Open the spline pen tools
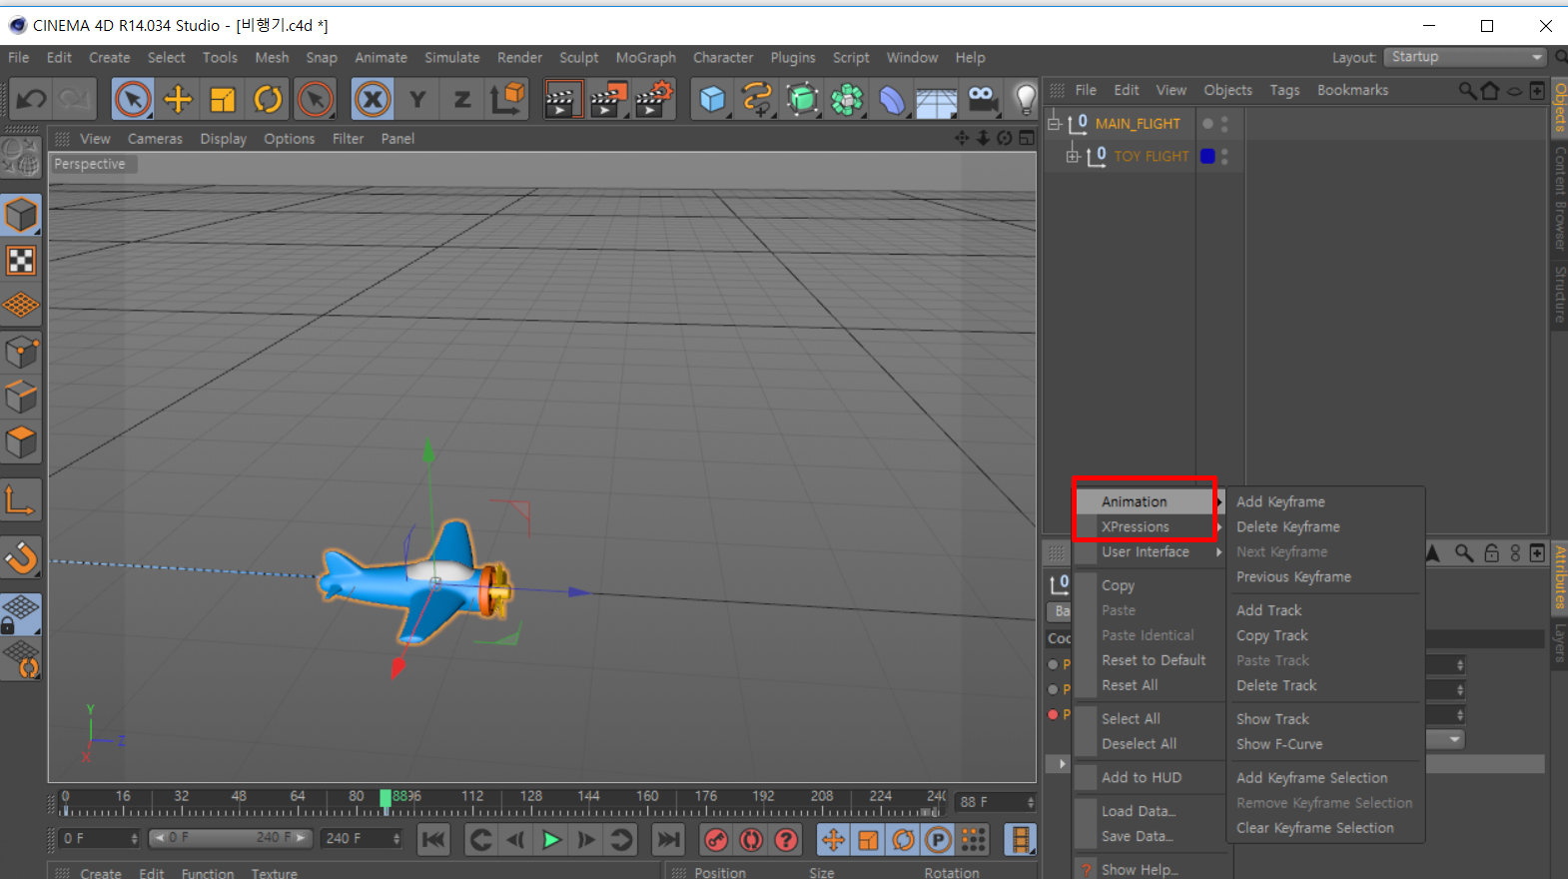Viewport: 1568px width, 879px height. click(x=757, y=99)
